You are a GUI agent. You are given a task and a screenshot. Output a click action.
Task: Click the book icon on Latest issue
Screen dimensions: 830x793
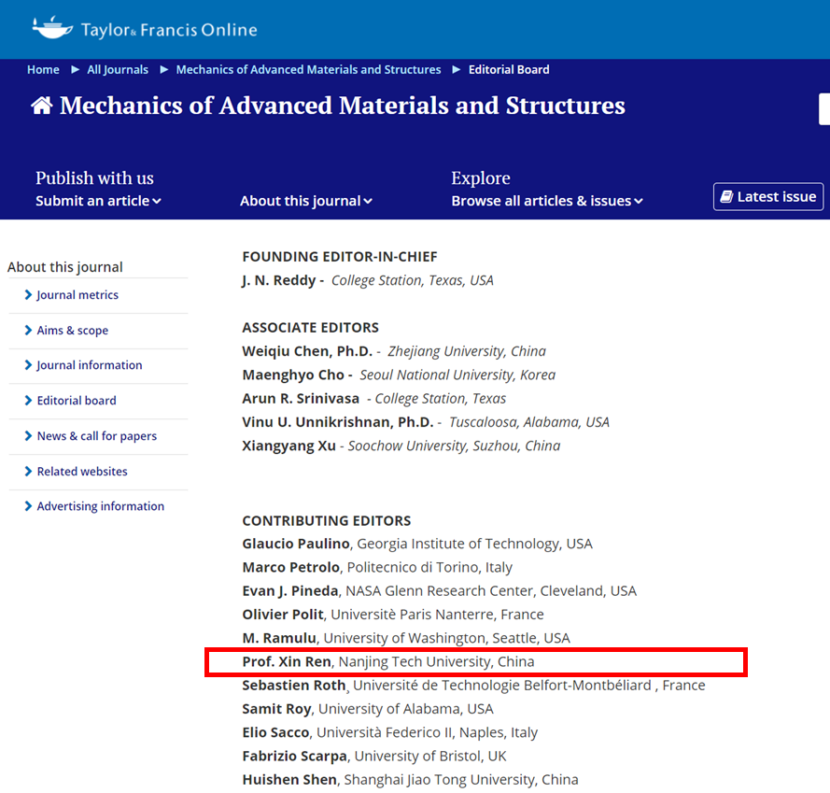(725, 197)
